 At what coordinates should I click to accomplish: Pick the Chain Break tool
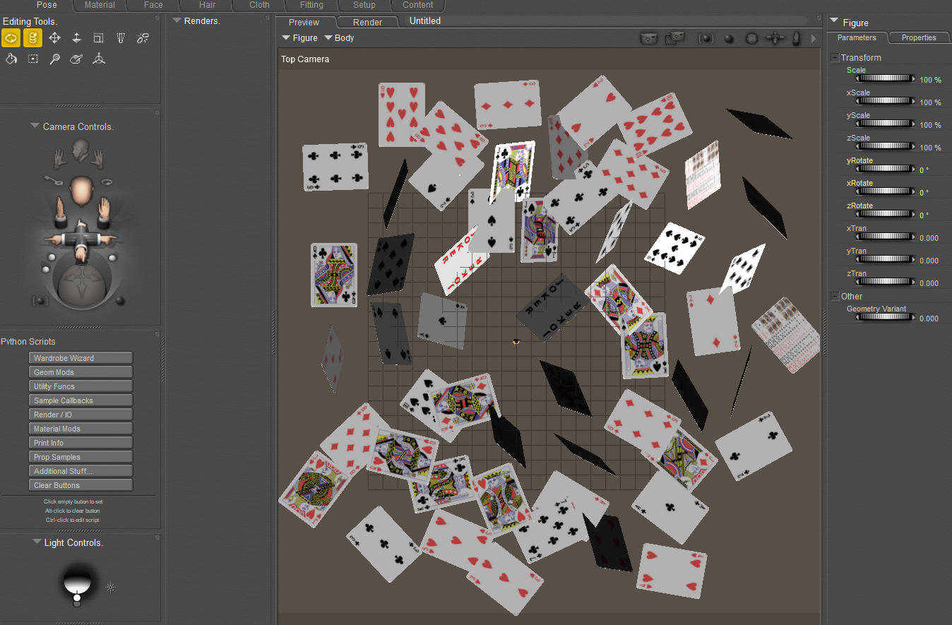click(x=143, y=38)
